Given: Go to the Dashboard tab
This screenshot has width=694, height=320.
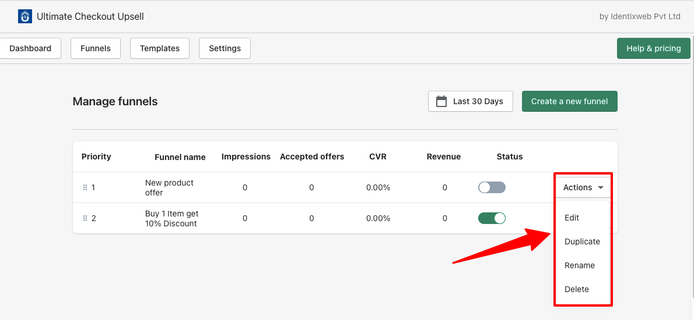Looking at the screenshot, I should [x=30, y=48].
